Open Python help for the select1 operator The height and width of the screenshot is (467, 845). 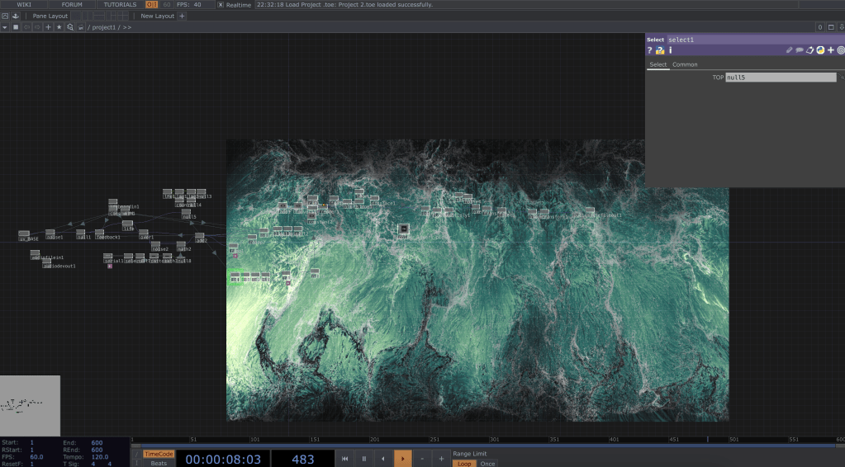coord(660,51)
